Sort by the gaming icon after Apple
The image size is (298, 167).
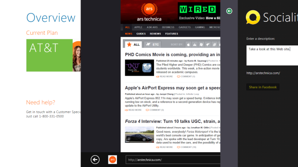(x=195, y=45)
